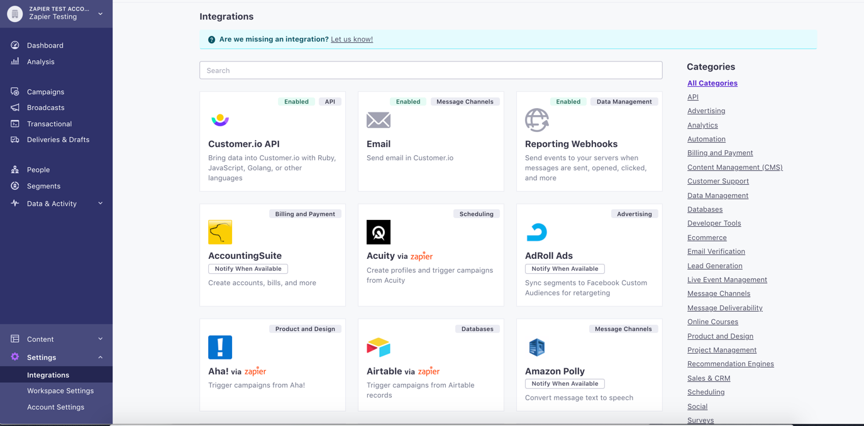Image resolution: width=864 pixels, height=426 pixels.
Task: Expand the Data & Activity menu
Action: (57, 204)
